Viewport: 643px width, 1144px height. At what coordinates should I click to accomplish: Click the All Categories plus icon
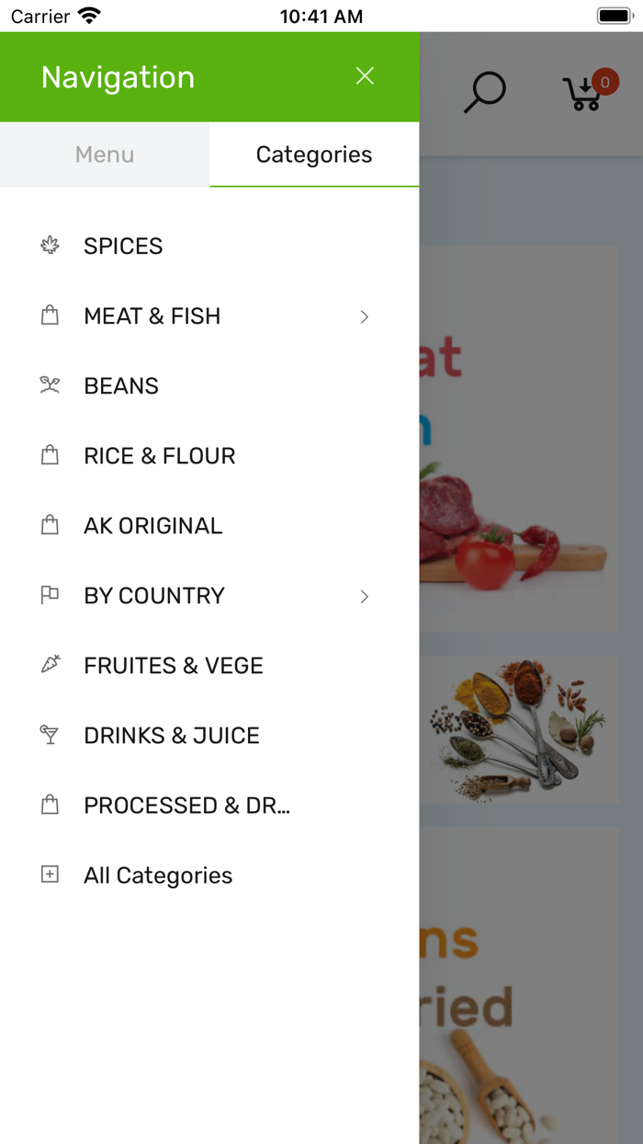pyautogui.click(x=50, y=875)
